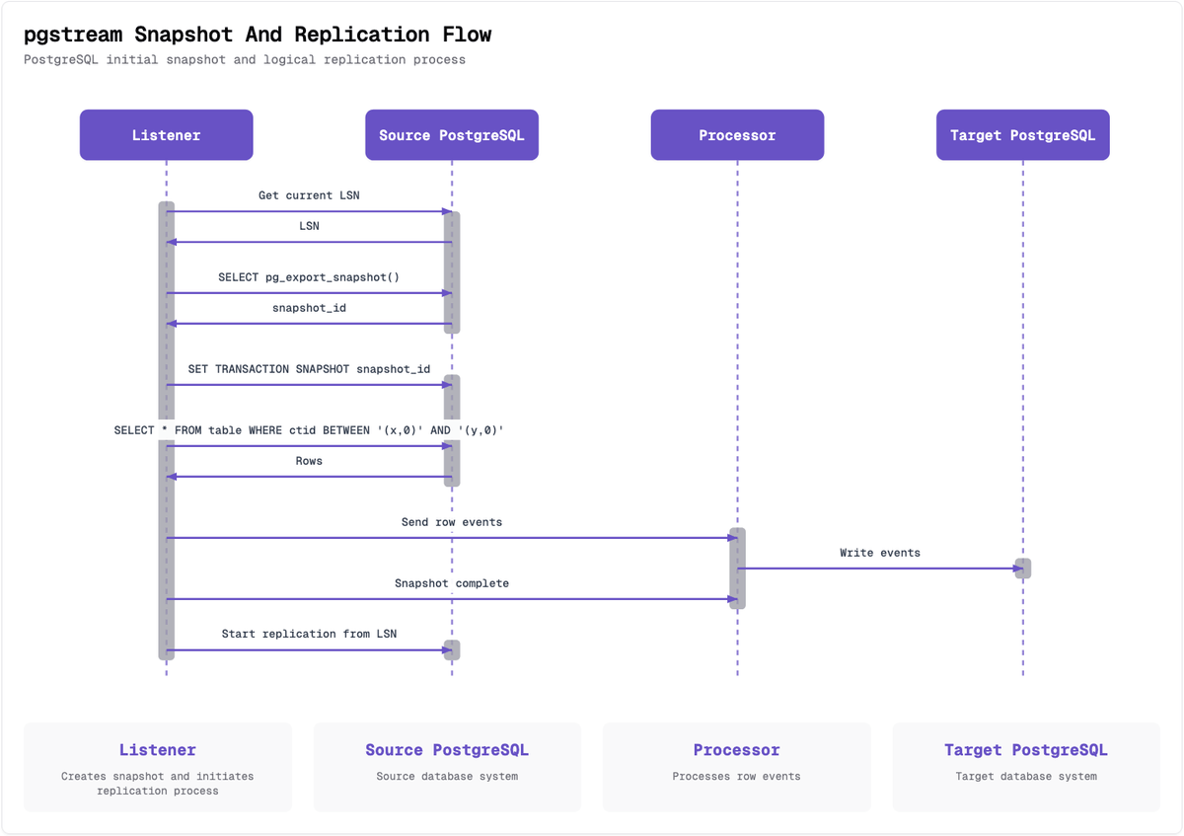Select the ctid BETWEEN query message label
Viewport: 1184px width, 836px height.
tap(308, 429)
